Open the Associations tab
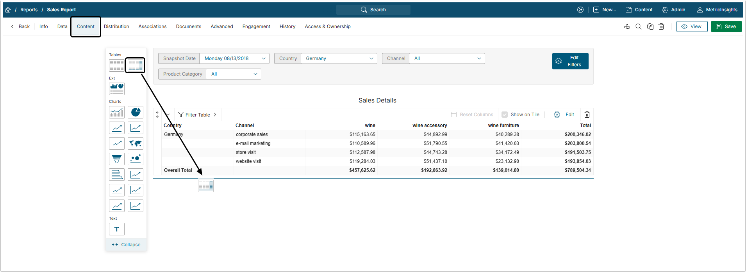 pos(152,26)
